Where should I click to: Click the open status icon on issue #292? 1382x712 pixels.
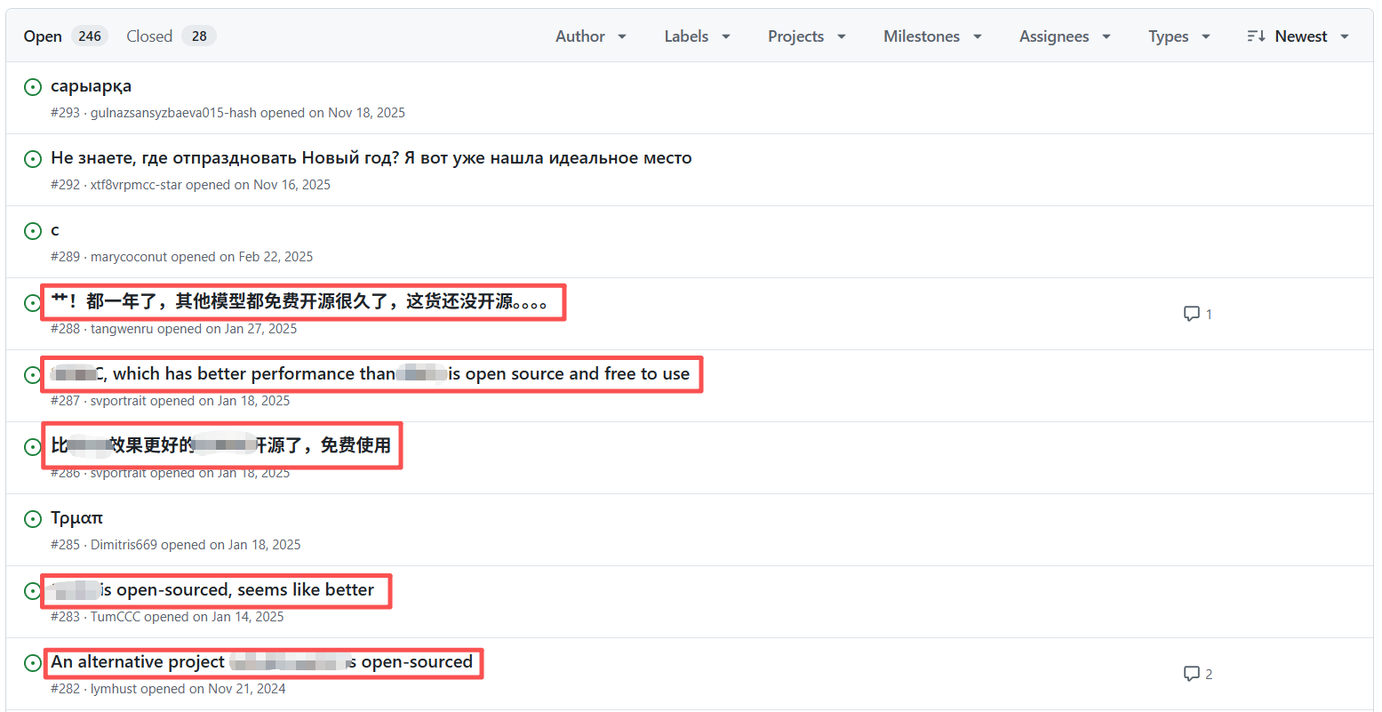pos(33,159)
